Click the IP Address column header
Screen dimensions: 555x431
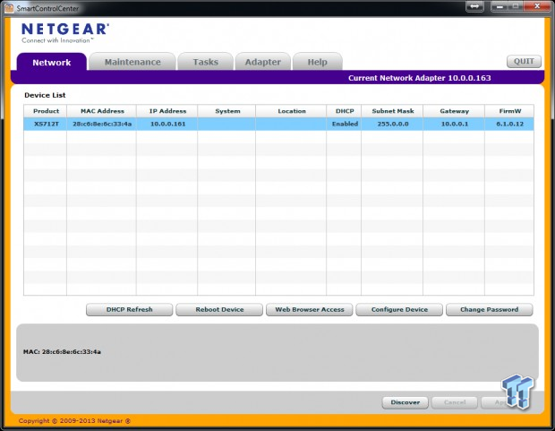point(167,111)
